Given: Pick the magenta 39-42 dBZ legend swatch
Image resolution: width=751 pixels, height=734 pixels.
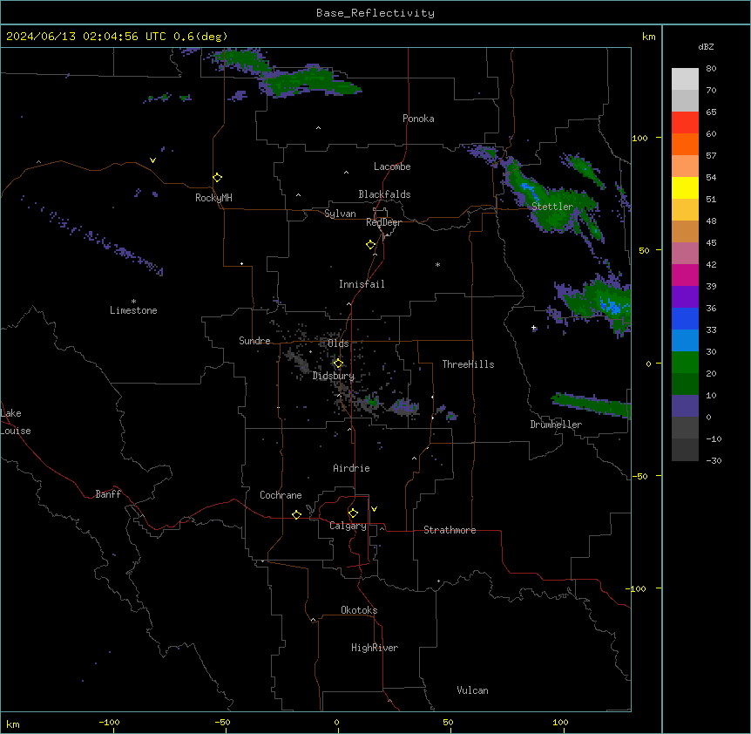Looking at the screenshot, I should (x=685, y=275).
